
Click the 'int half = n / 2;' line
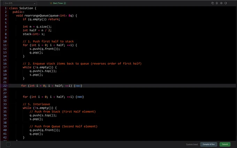37,30
